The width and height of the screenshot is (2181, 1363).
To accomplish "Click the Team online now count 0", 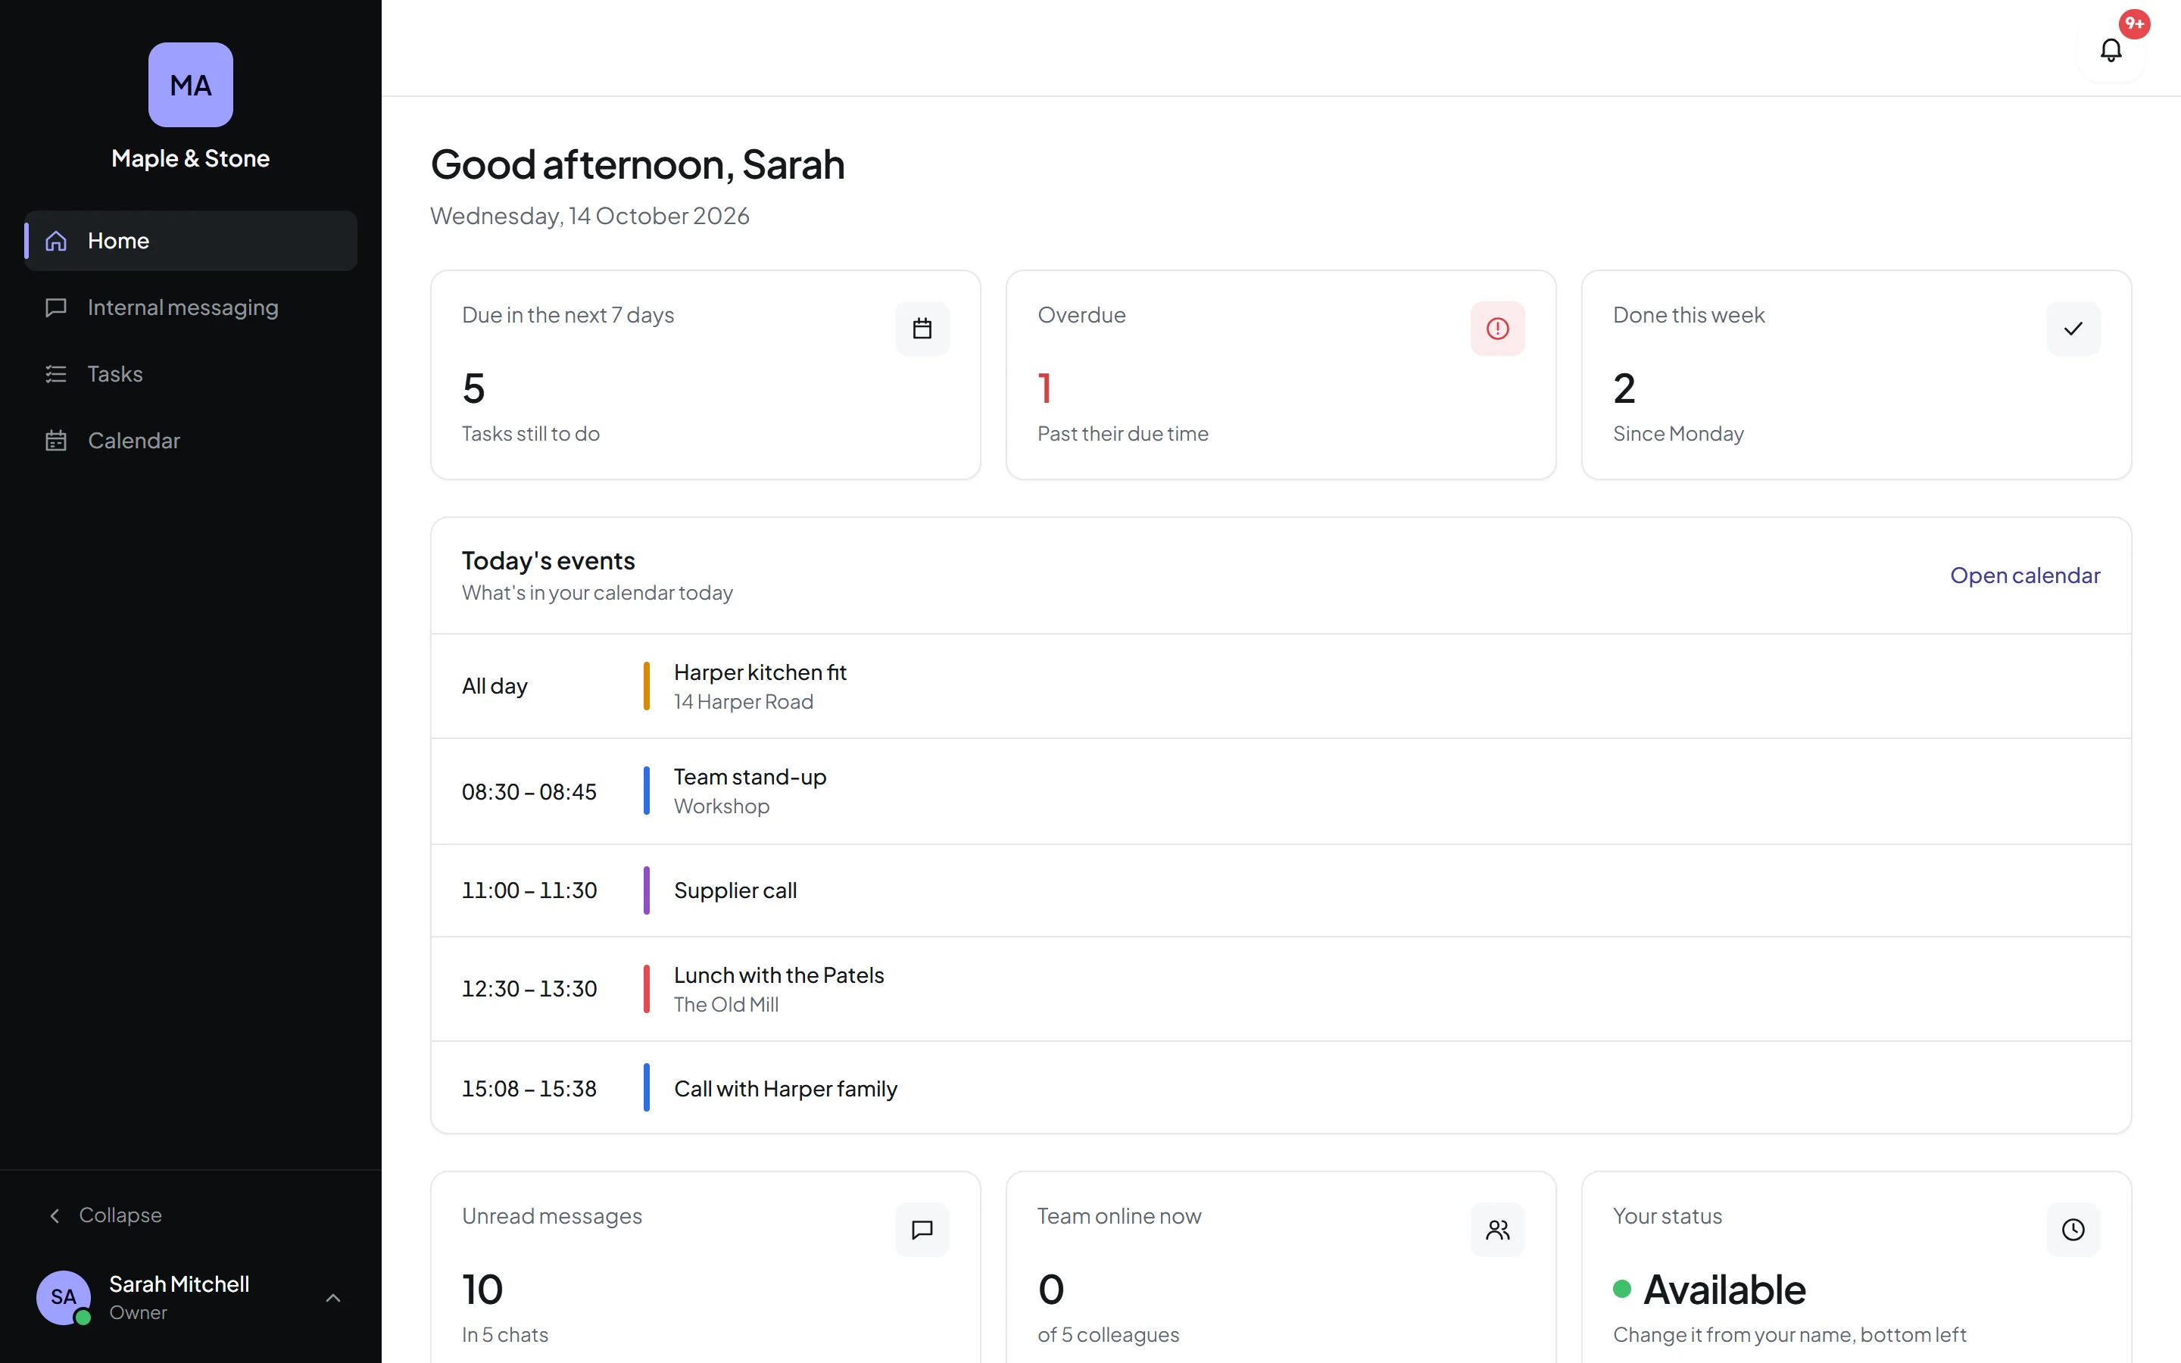I will 1051,1290.
